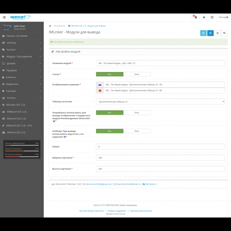
Task: Click the light blue save icon button
Action: click(x=203, y=33)
